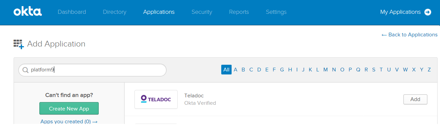
Task: Open the Dashboard menu
Action: pyautogui.click(x=72, y=12)
